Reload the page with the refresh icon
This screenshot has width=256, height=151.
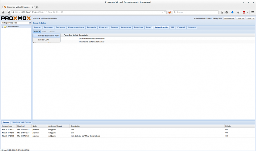[x=165, y=12]
